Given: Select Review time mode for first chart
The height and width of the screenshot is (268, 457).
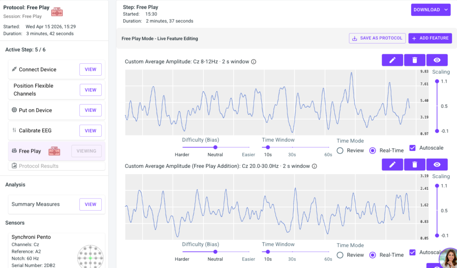Looking at the screenshot, I should (x=341, y=150).
